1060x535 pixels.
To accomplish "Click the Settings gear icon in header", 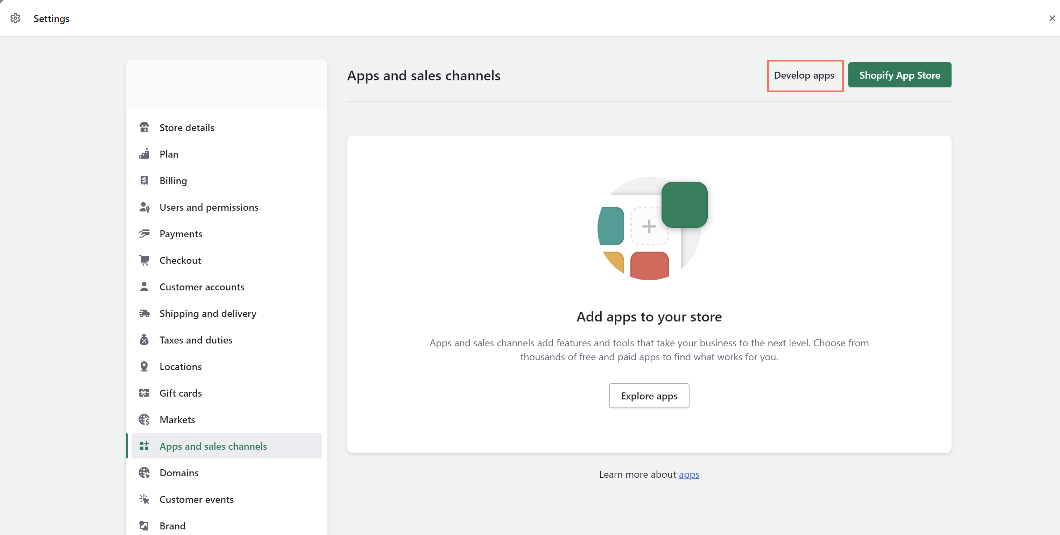I will (15, 19).
